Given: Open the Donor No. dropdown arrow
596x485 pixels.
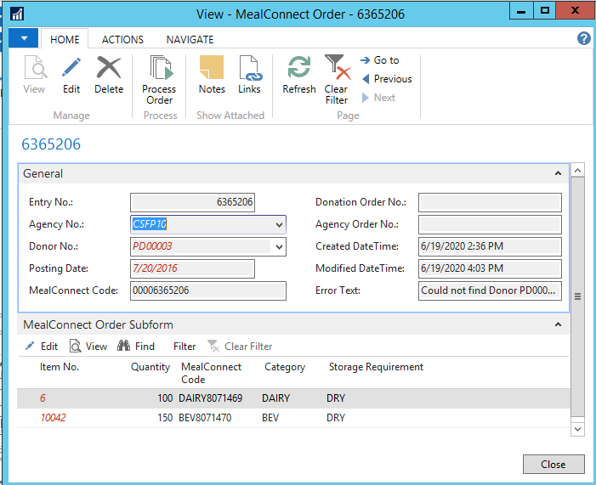Looking at the screenshot, I should click(x=280, y=247).
